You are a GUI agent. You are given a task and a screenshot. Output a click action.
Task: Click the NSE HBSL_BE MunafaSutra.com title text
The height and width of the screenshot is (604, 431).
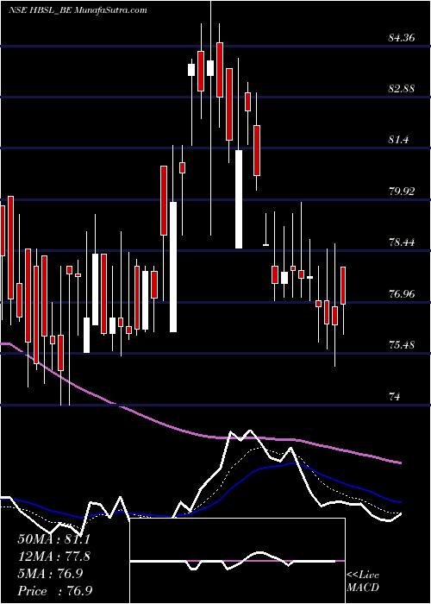78,10
